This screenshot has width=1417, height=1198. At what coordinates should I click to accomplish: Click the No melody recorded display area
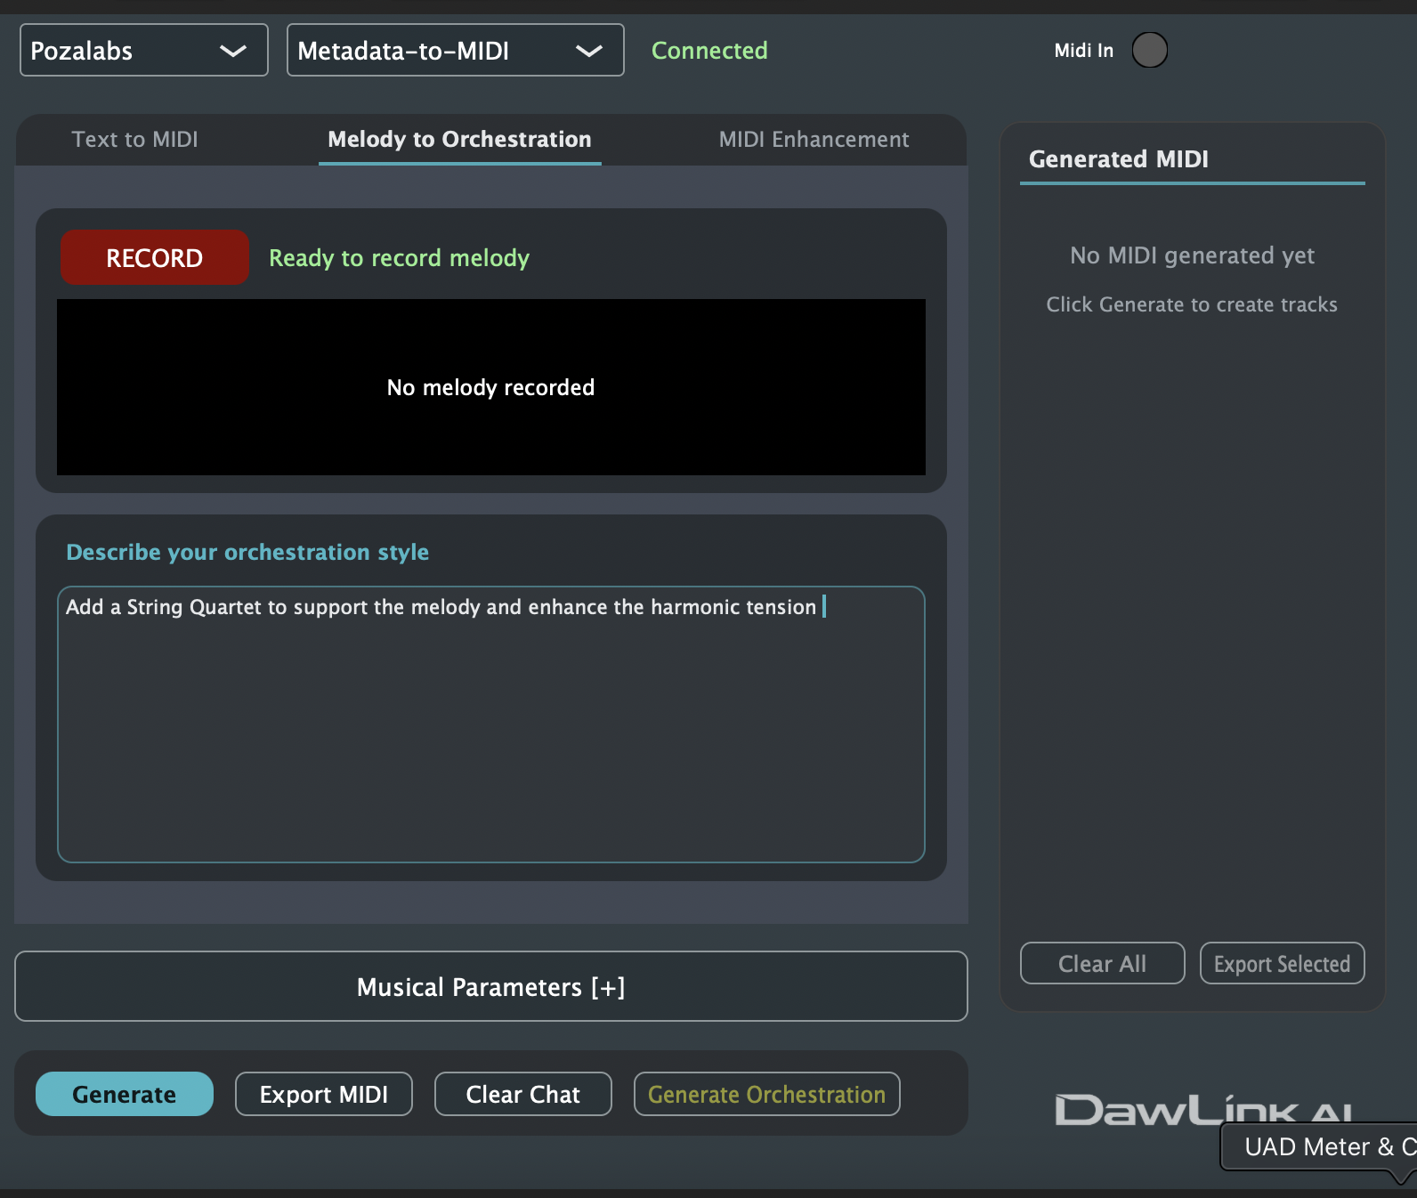tap(490, 387)
